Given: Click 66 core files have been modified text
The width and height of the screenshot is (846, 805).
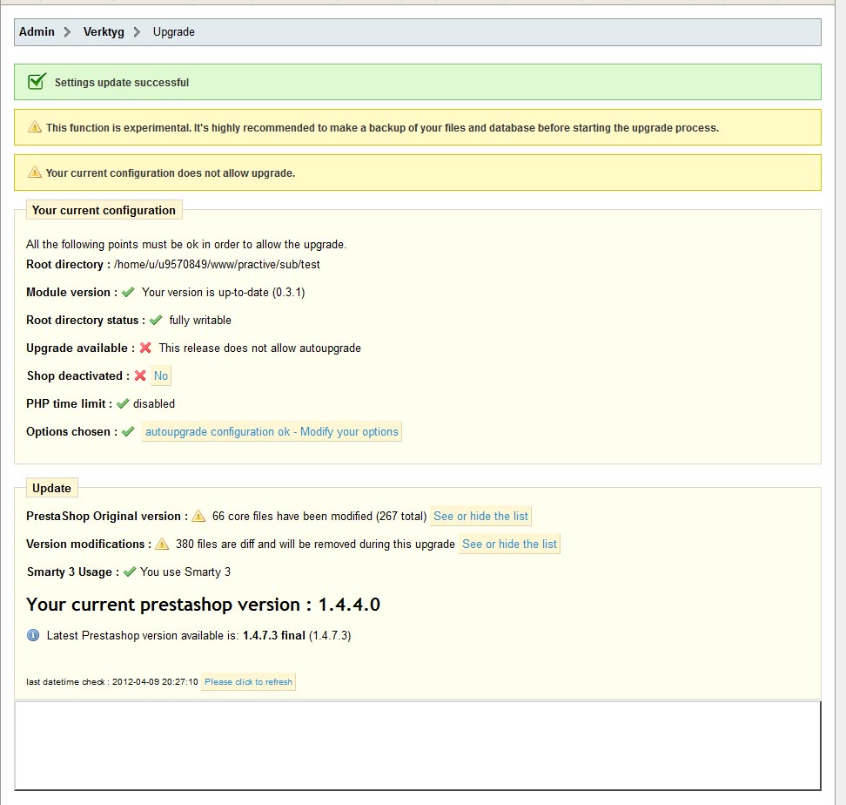Looking at the screenshot, I should (x=319, y=516).
